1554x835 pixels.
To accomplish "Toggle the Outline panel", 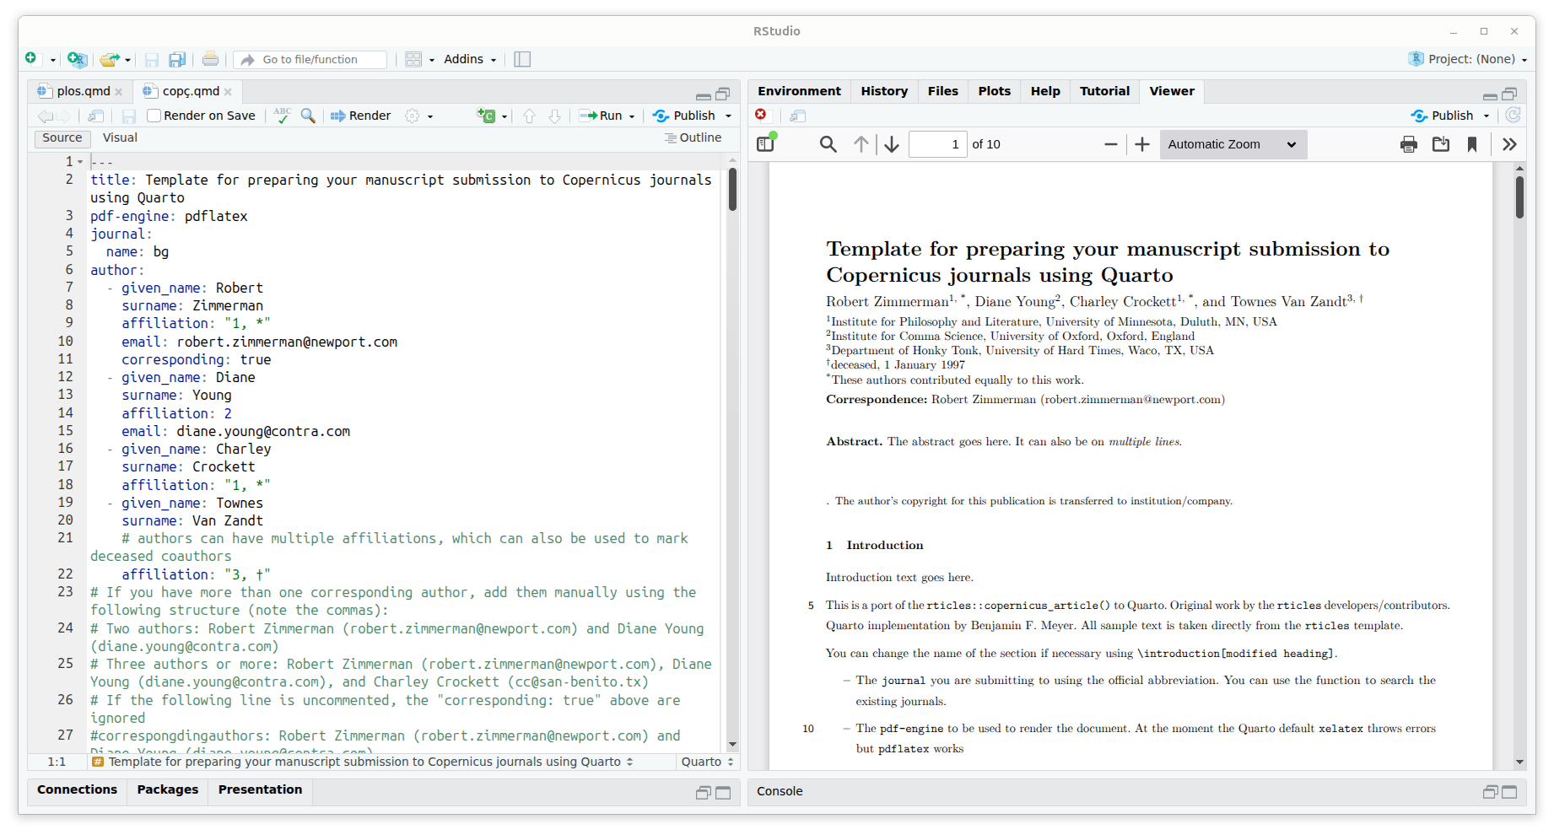I will click(693, 137).
